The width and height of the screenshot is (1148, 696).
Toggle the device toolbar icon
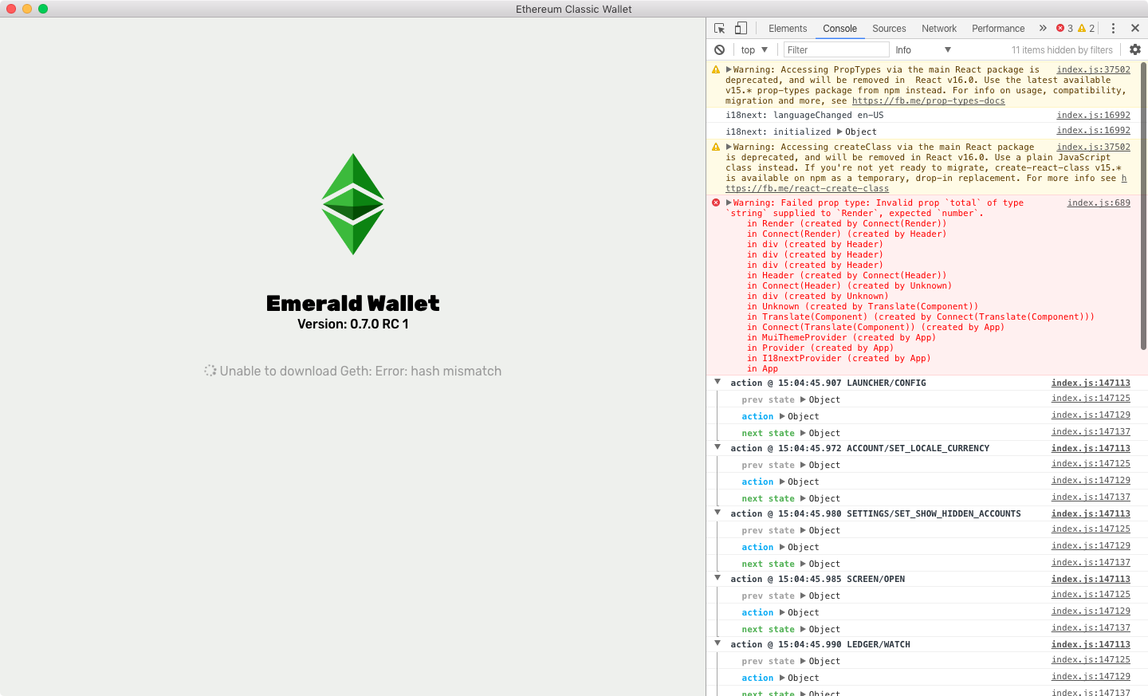[x=741, y=28]
